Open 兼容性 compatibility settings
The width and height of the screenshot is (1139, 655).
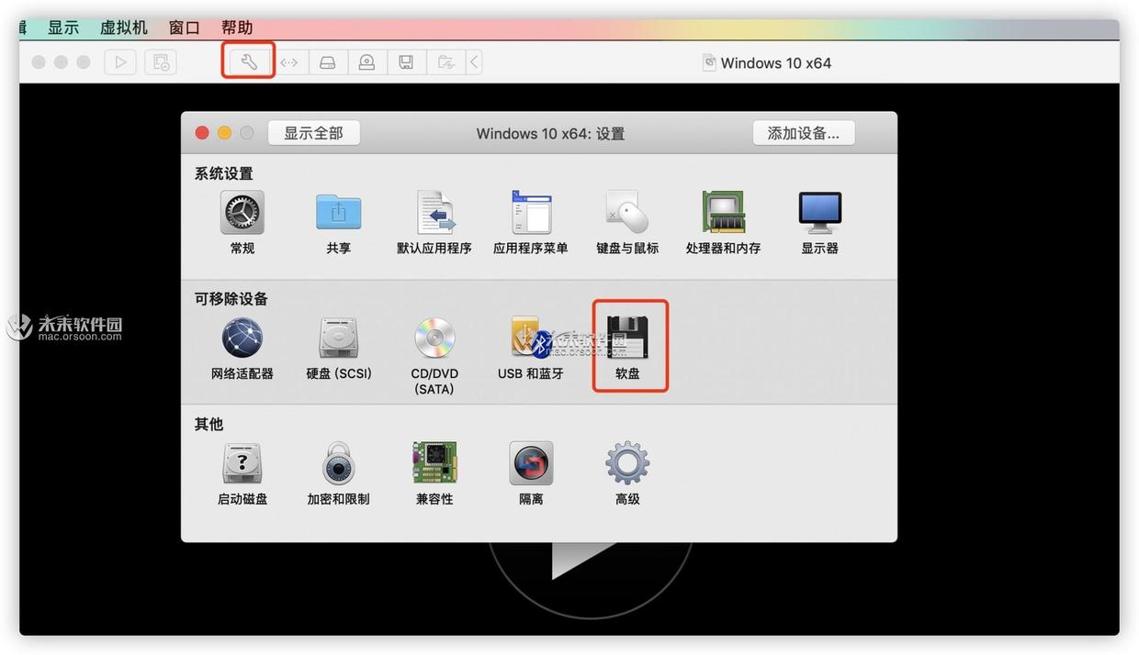coord(434,464)
